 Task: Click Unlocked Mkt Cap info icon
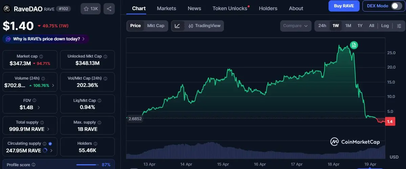tap(105, 56)
